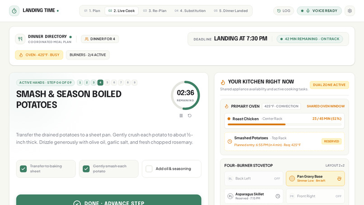The height and width of the screenshot is (205, 364).
Task: Click the Pan Gravy Base pot icon
Action: [x=339, y=178]
